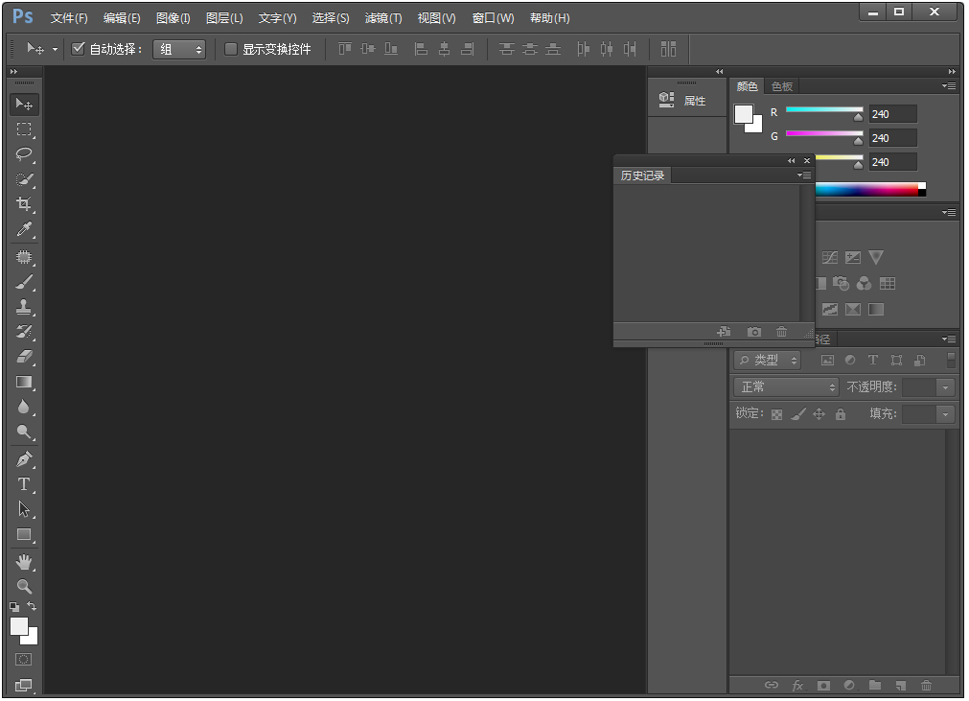The height and width of the screenshot is (701, 969).
Task: Delete current state using History panel trash button
Action: [x=782, y=331]
